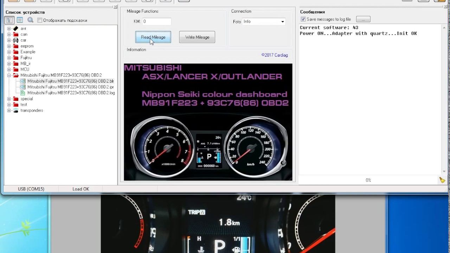This screenshot has width=450, height=253.
Task: Clear messages with the broom icon
Action: pos(442,180)
